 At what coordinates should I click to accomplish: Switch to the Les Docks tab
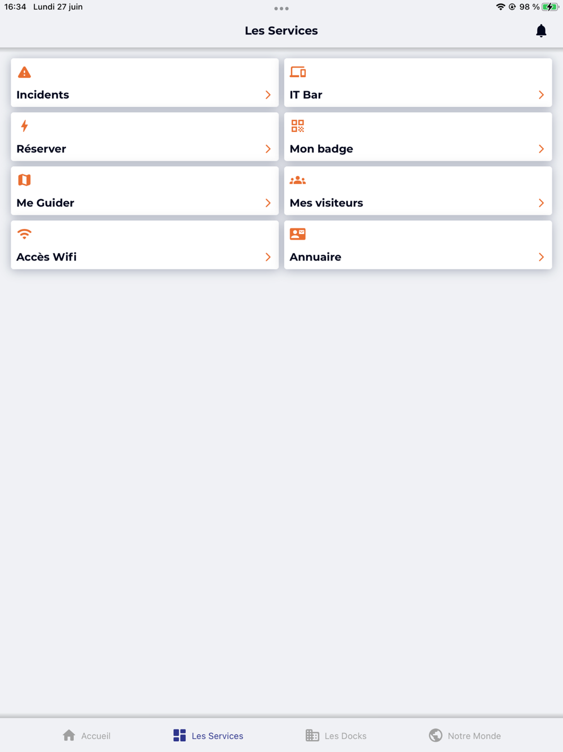coord(336,736)
